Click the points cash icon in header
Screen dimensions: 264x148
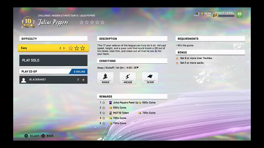click(197, 13)
